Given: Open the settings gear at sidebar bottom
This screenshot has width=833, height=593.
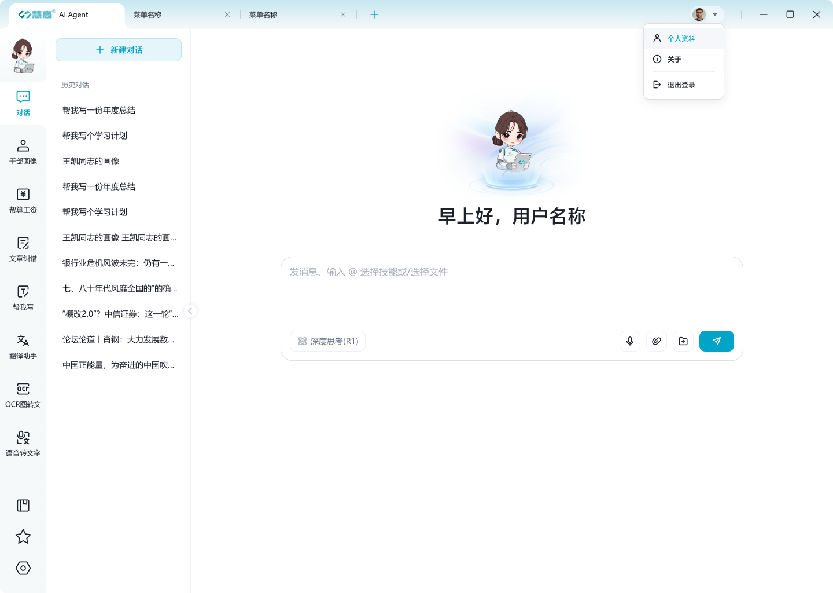Looking at the screenshot, I should click(23, 568).
